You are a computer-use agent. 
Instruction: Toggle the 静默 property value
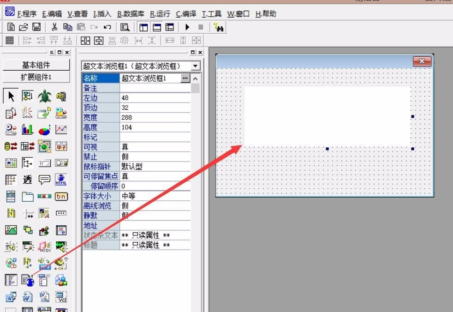click(x=155, y=216)
